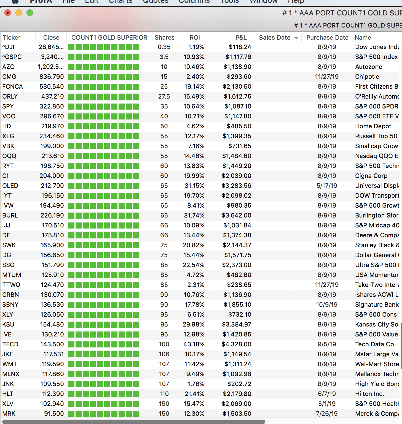Click the close price 234.460
Image resolution: width=402 pixels, height=424 pixels.
pos(52,136)
